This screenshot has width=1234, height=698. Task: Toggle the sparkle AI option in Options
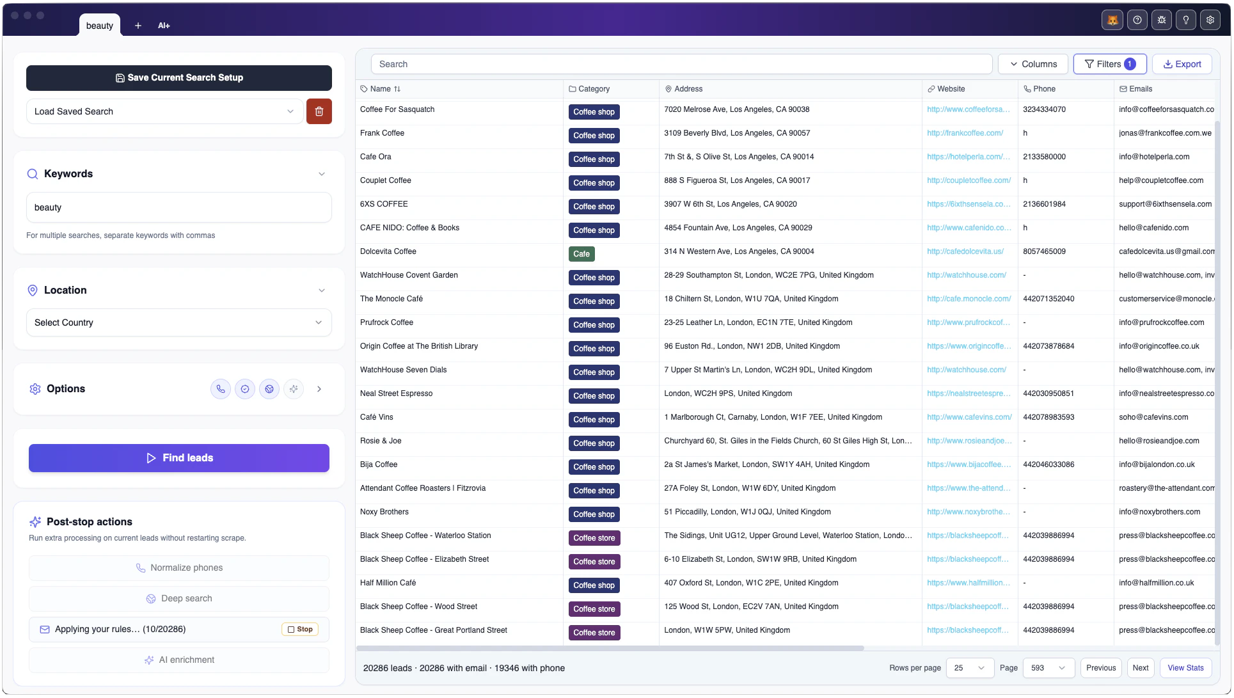click(x=294, y=389)
